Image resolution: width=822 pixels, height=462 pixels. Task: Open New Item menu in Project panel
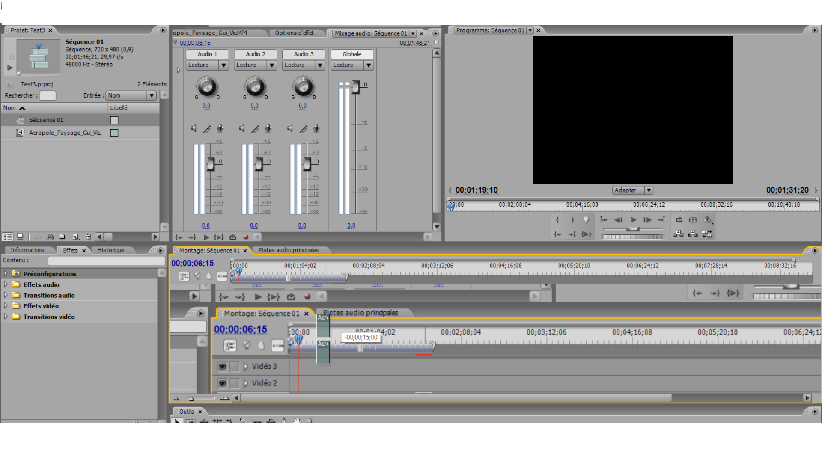76,237
